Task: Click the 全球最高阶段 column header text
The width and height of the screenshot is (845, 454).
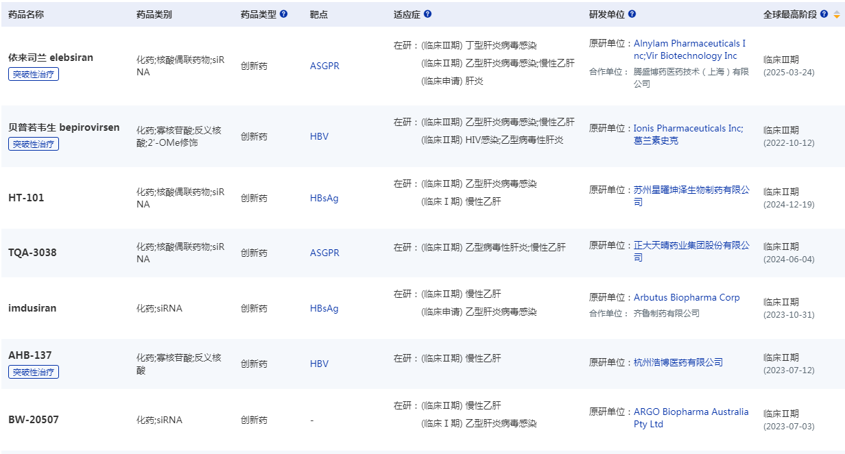Action: tap(790, 14)
